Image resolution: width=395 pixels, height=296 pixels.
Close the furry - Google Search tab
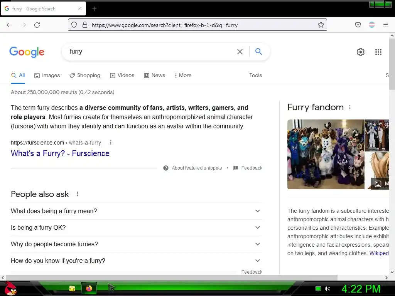[80, 8]
